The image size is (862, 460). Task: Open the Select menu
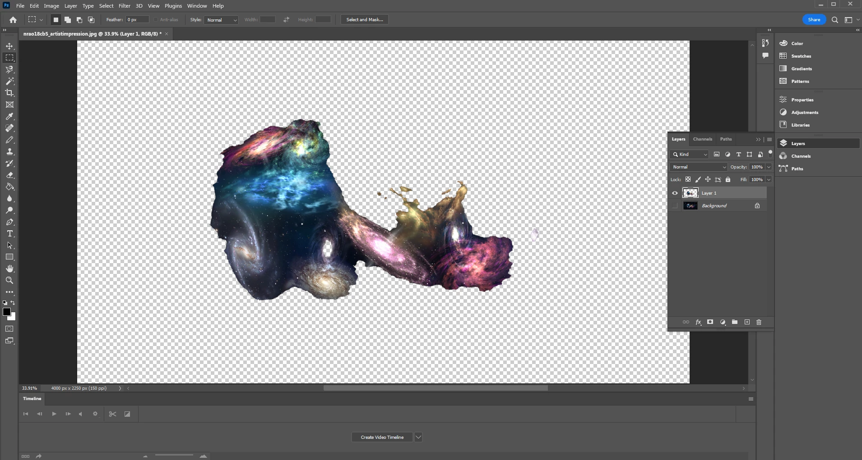click(x=107, y=6)
